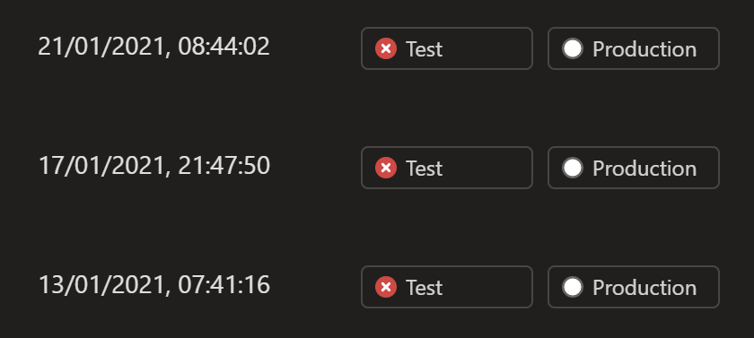Click the word Production in the 13/01/2021 row

(x=644, y=287)
